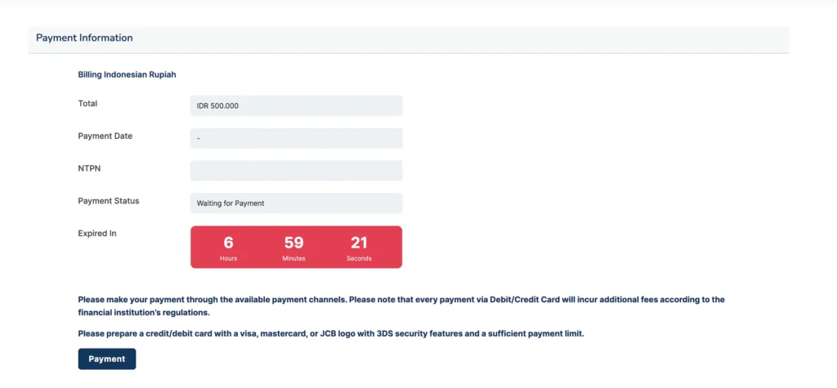This screenshot has width=837, height=388.
Task: Select the Billing Indonesian Rupiah heading
Action: pyautogui.click(x=127, y=74)
